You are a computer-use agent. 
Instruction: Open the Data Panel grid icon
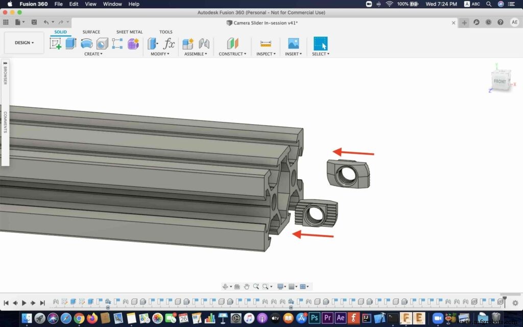pyautogui.click(x=6, y=22)
